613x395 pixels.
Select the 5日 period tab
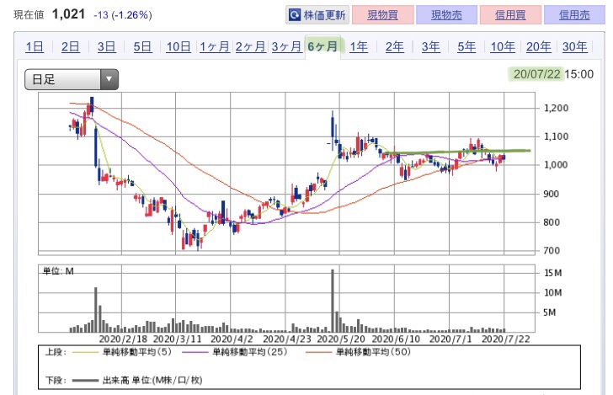142,47
